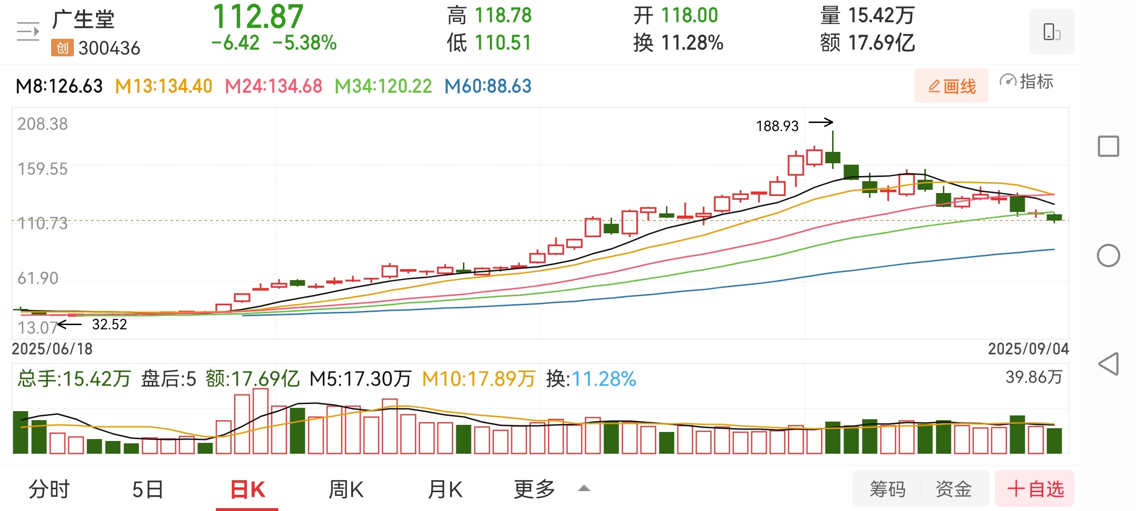This screenshot has width=1136, height=511.
Task: Tap the small triangle next to 更多
Action: pos(584,488)
